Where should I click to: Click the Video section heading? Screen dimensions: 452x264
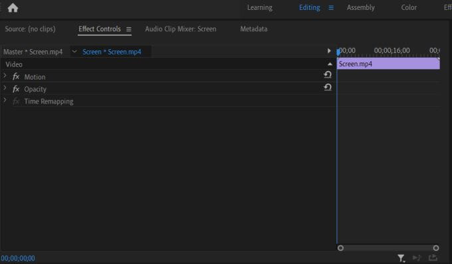click(14, 64)
